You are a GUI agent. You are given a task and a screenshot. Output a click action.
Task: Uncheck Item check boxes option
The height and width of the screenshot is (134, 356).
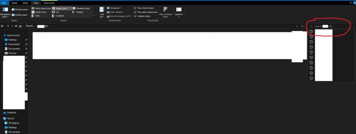[144, 8]
